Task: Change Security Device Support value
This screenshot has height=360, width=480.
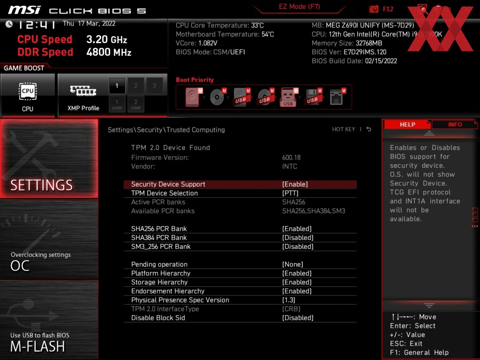Action: click(x=240, y=184)
